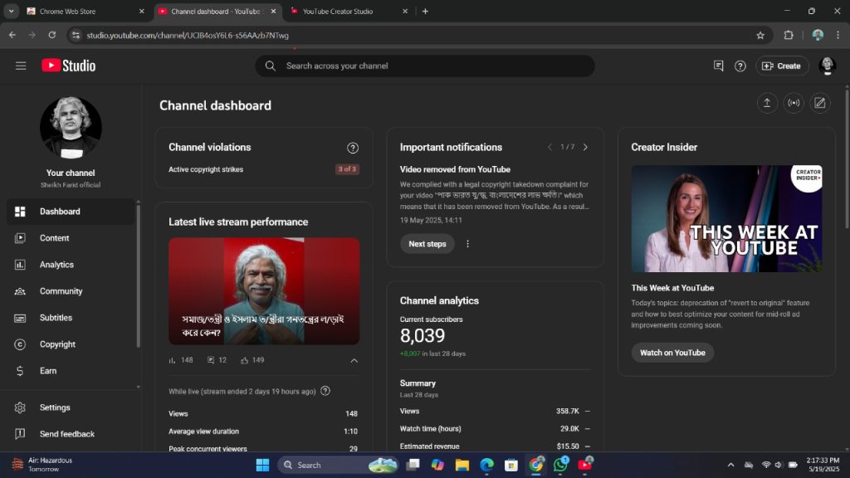Click the upload videos icon
This screenshot has height=478, width=850.
pos(766,103)
